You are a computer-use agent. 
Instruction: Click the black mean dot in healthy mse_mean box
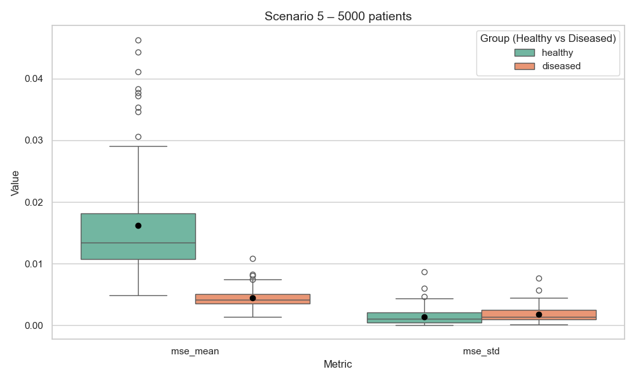(x=138, y=225)
